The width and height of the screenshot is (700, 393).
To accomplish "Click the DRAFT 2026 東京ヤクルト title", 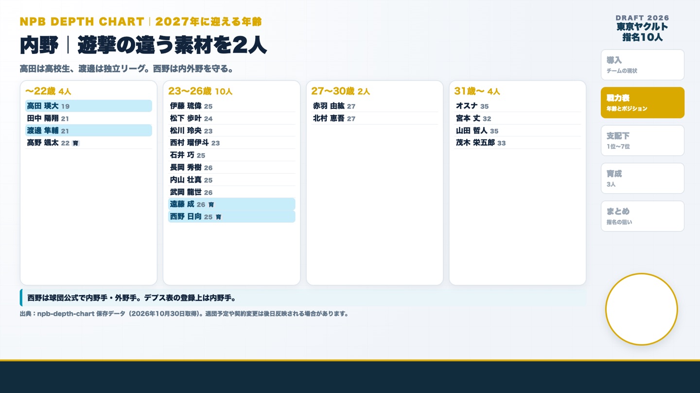I will click(642, 28).
